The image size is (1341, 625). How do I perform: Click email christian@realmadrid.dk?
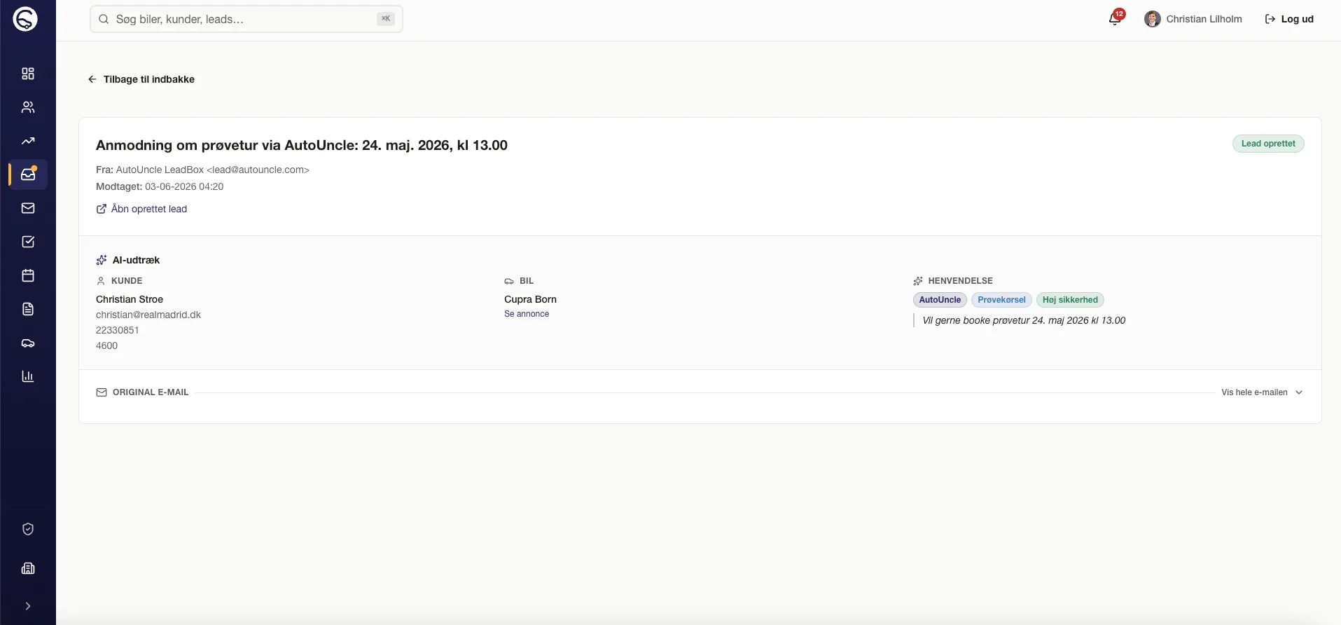148,315
